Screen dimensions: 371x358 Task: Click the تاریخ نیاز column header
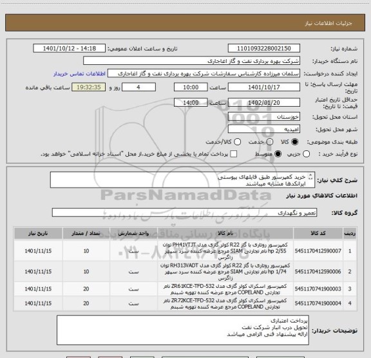pos(38,233)
